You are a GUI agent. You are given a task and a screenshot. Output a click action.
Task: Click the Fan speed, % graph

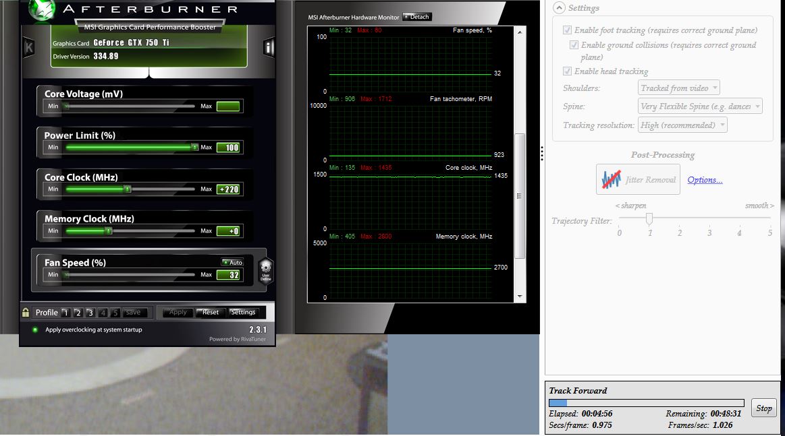pyautogui.click(x=410, y=64)
